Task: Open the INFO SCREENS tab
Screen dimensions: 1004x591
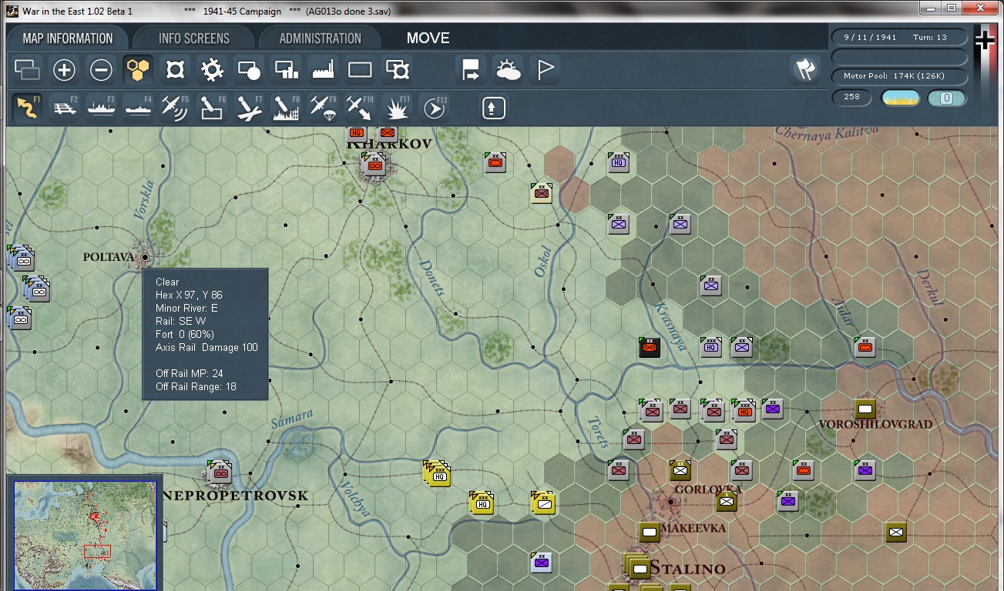Action: point(193,38)
